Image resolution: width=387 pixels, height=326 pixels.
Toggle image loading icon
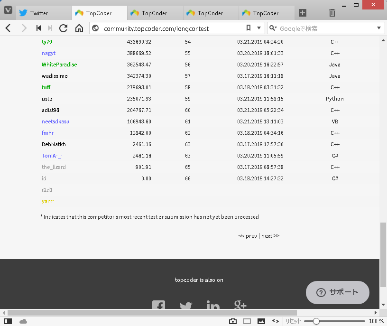coord(261,321)
